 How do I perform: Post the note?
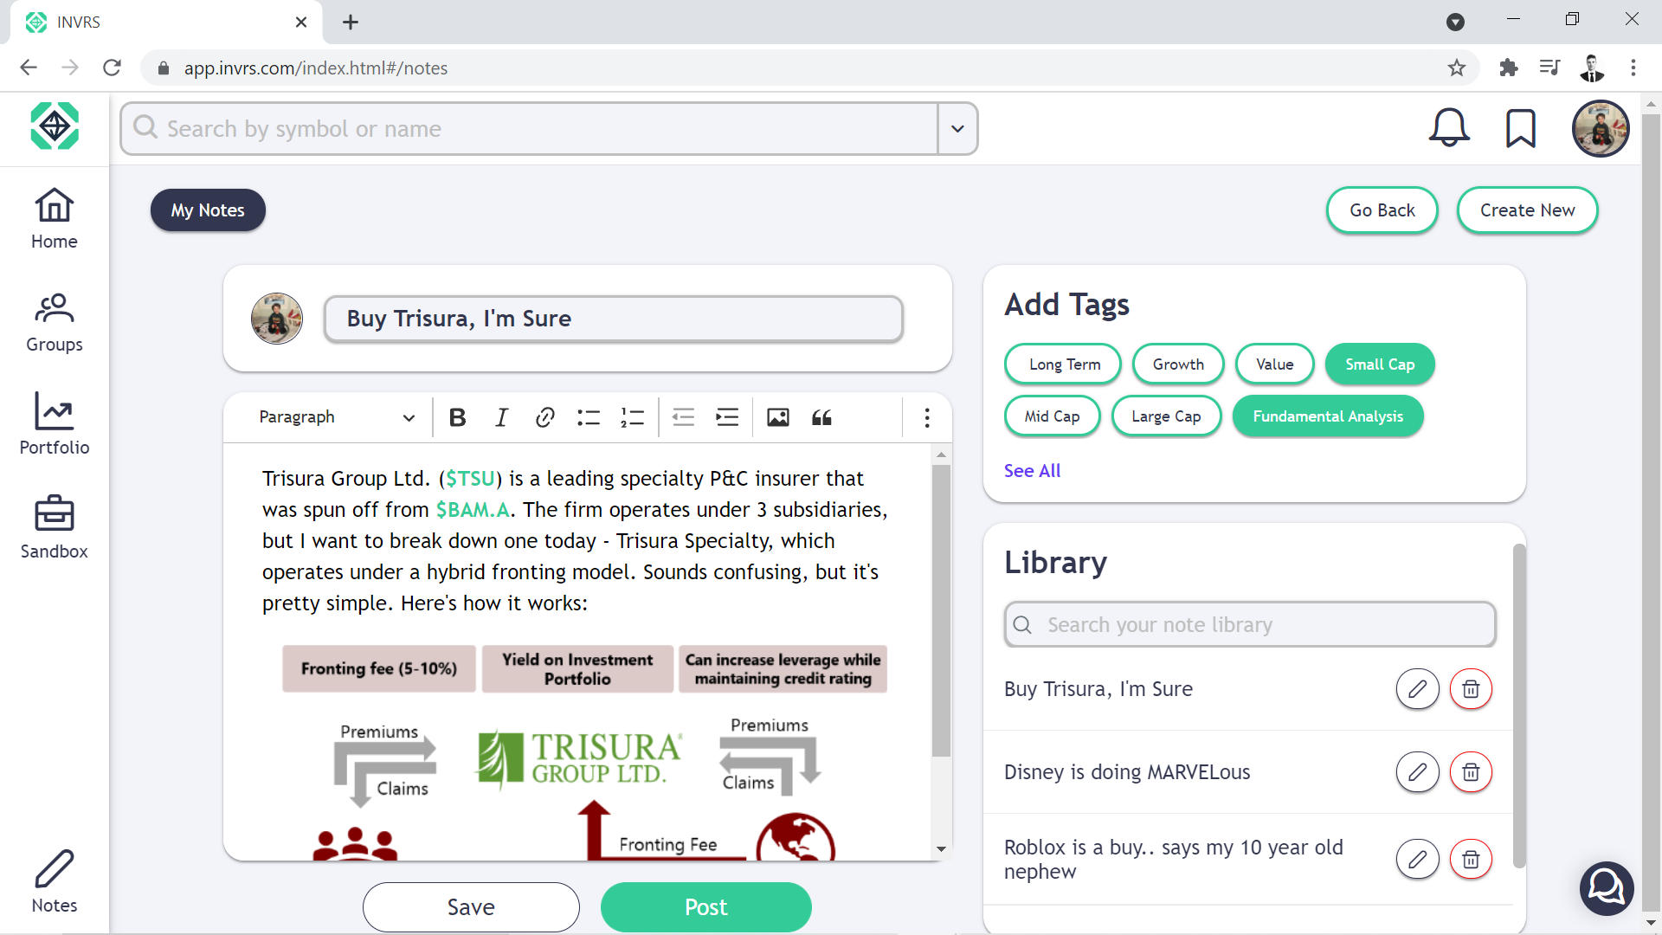tap(706, 907)
